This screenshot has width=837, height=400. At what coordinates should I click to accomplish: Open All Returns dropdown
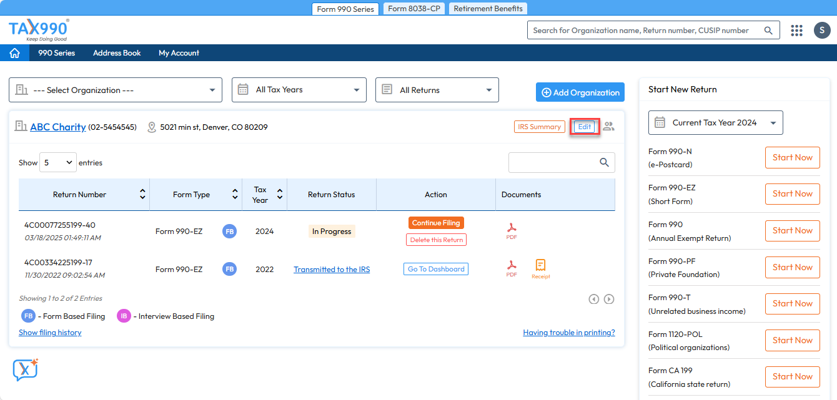pyautogui.click(x=437, y=90)
